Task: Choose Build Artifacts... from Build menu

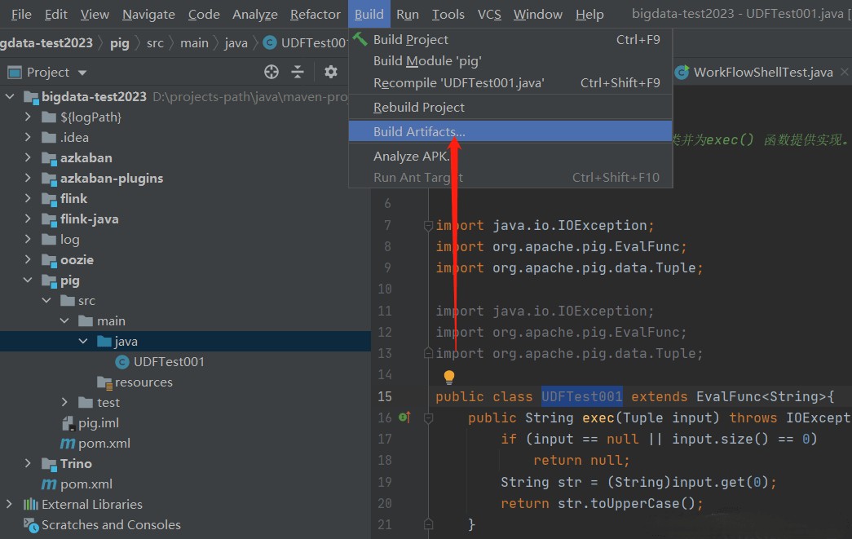Action: click(x=419, y=131)
